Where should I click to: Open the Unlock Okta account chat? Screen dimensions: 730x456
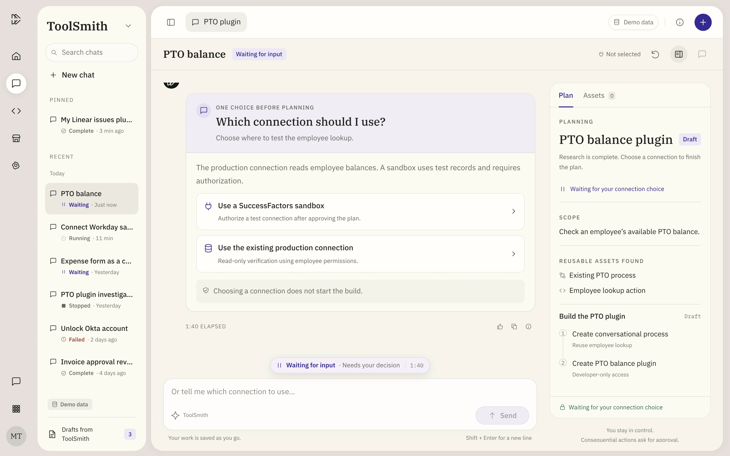[x=92, y=334]
